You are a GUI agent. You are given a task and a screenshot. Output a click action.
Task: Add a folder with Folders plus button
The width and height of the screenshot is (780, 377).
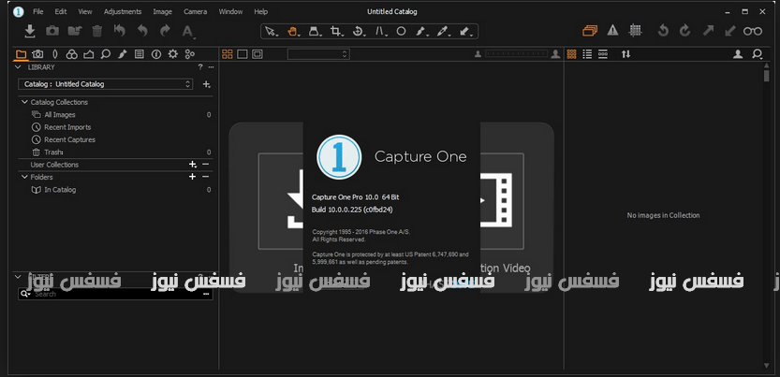click(193, 177)
